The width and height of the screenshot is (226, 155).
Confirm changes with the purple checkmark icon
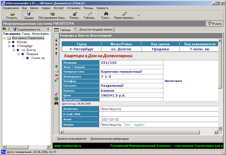(56, 94)
